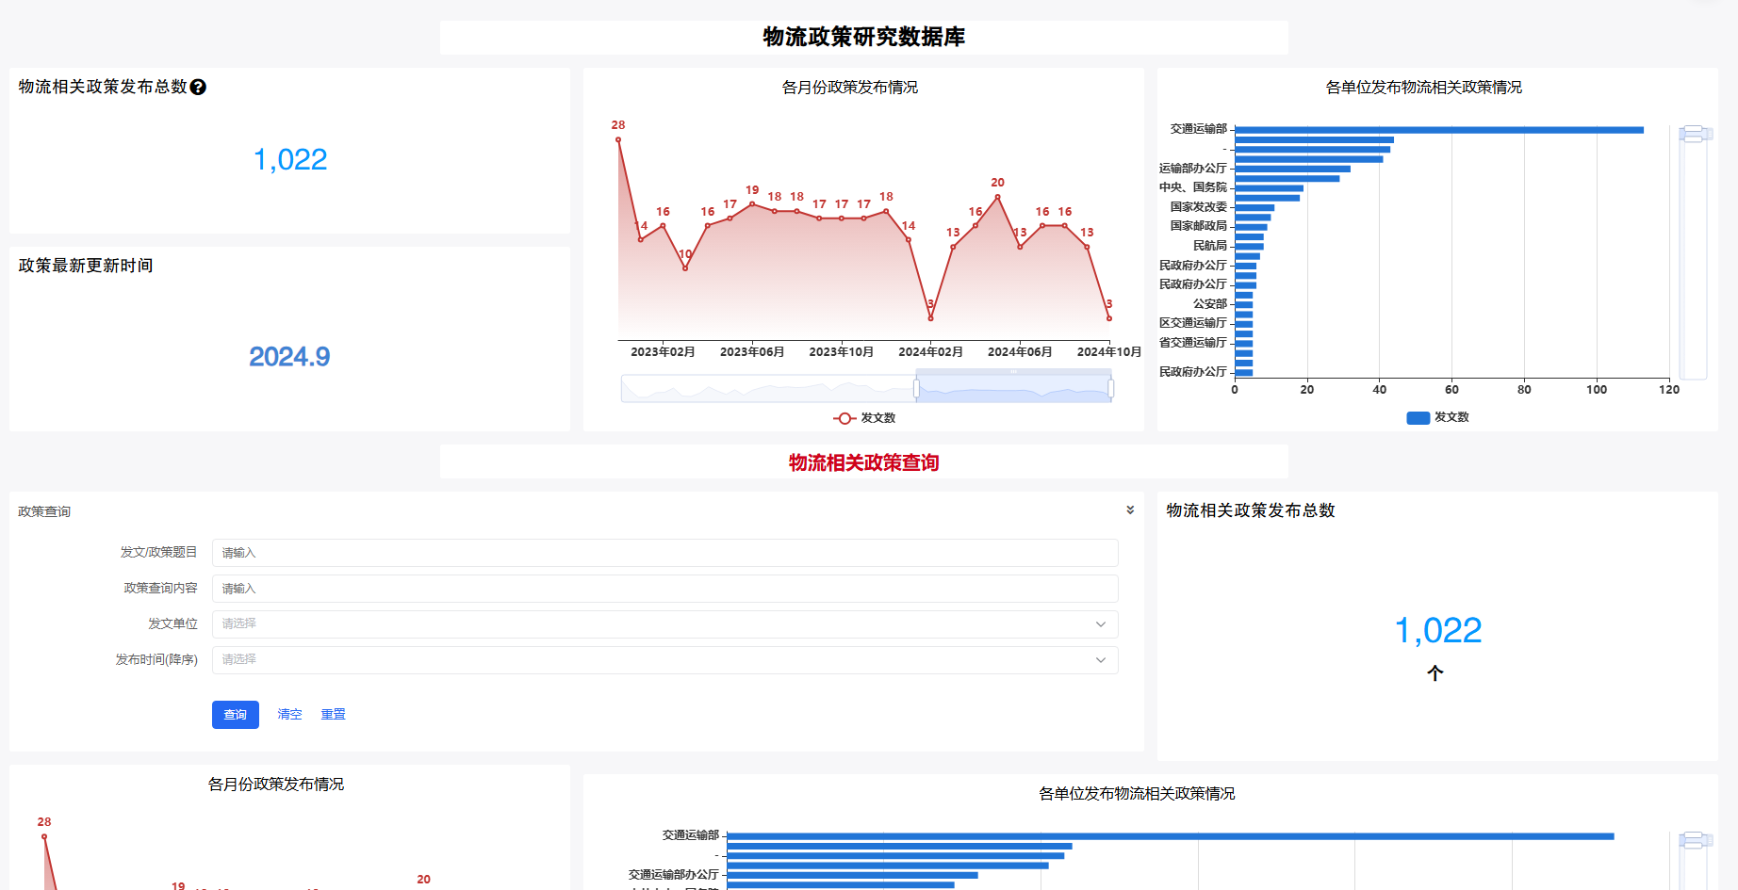Toggle the 发文数 legend in the top bar chart
This screenshot has height=890, width=1738.
(1437, 417)
